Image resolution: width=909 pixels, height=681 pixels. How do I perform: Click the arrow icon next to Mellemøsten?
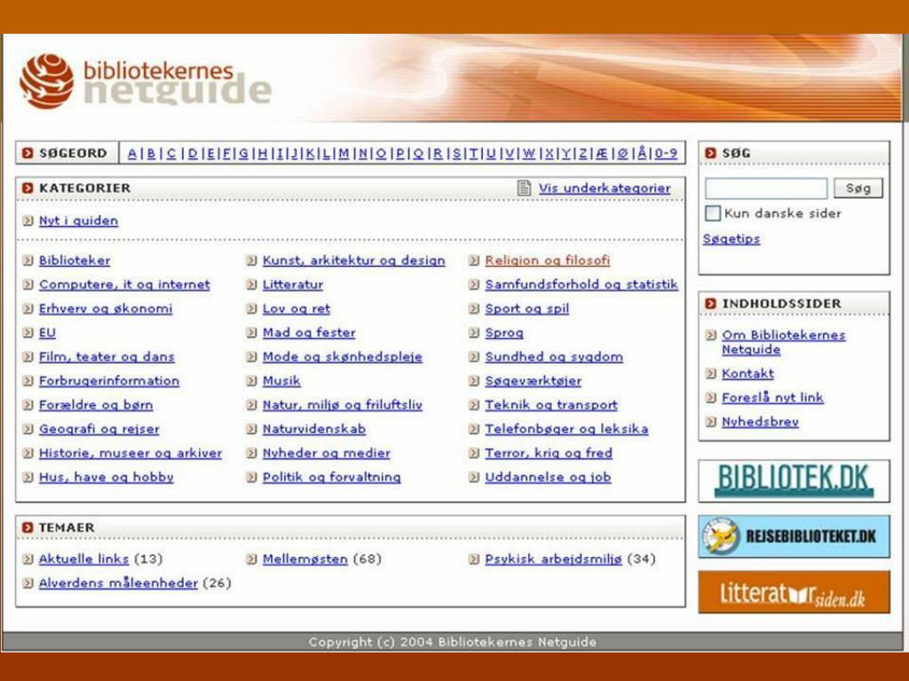point(251,560)
